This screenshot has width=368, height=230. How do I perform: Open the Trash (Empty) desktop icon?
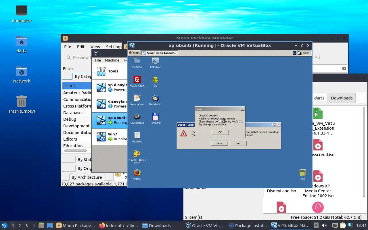(x=22, y=104)
